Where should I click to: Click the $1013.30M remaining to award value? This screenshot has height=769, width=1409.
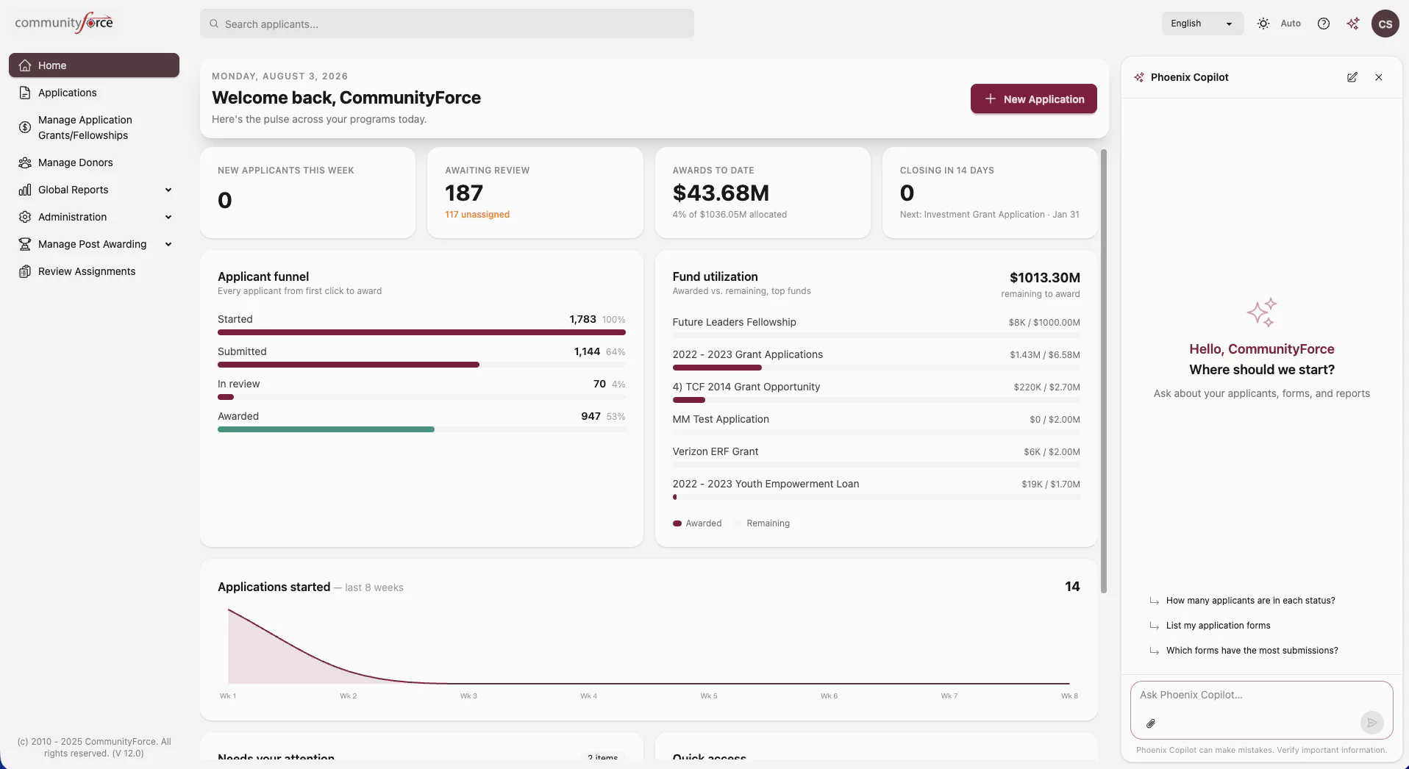(x=1045, y=277)
